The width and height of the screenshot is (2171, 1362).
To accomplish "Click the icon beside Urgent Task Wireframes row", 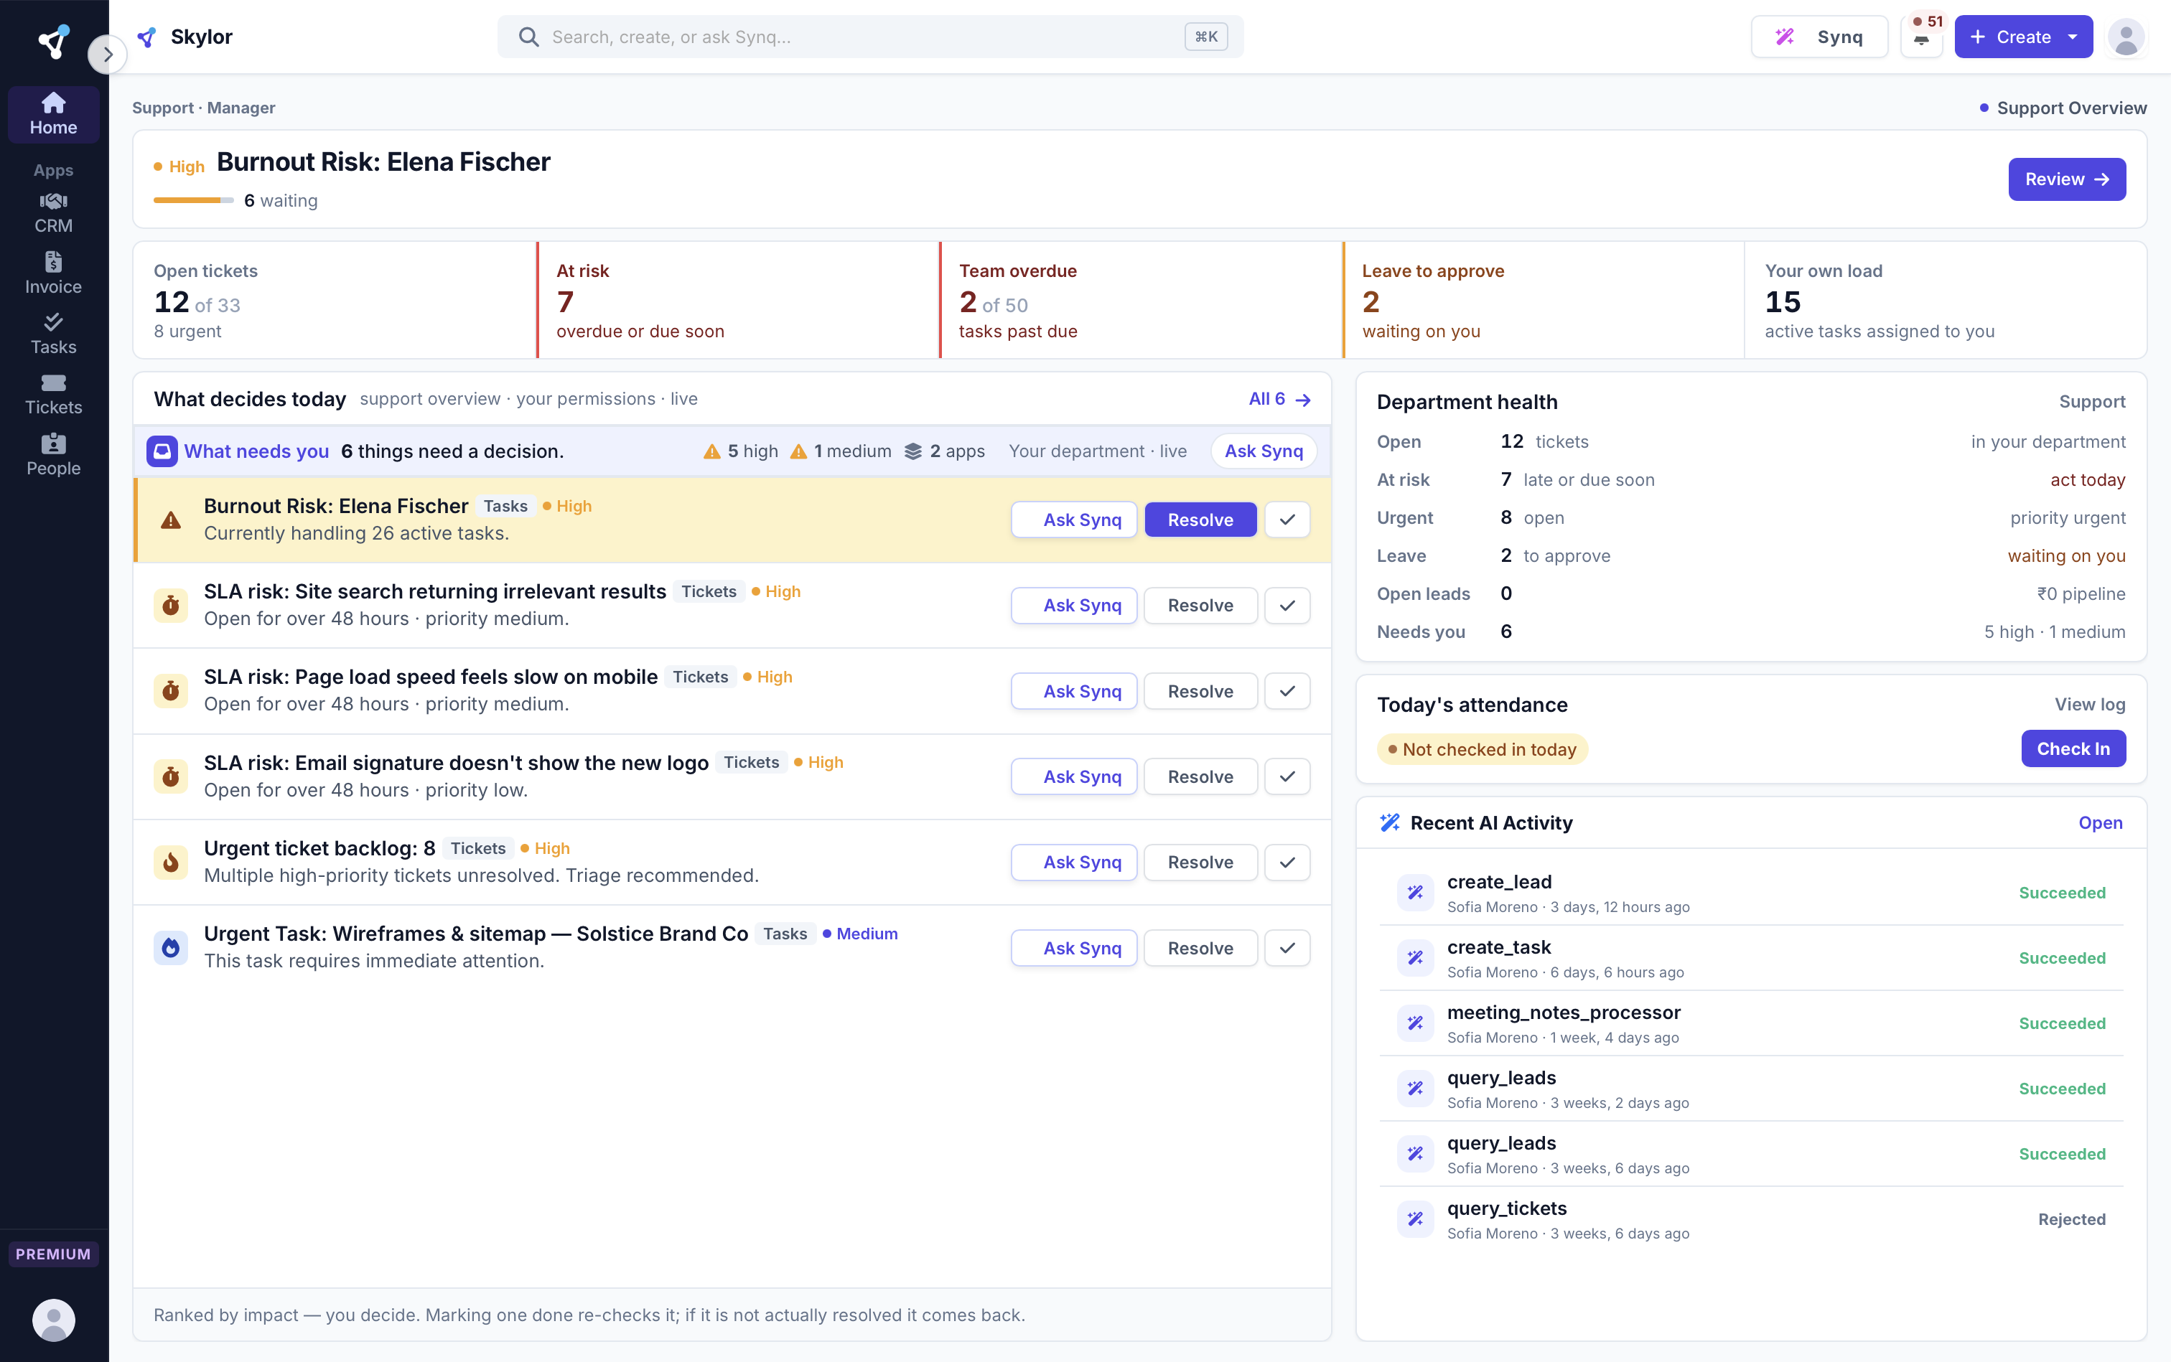I will click(170, 948).
